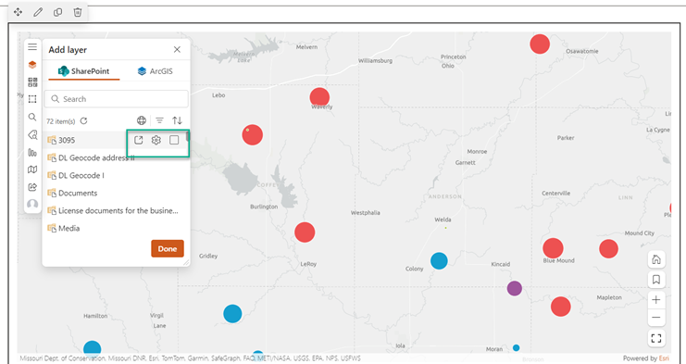The image size is (686, 364).
Task: Click the small blue point near Moran
Action: pyautogui.click(x=517, y=348)
